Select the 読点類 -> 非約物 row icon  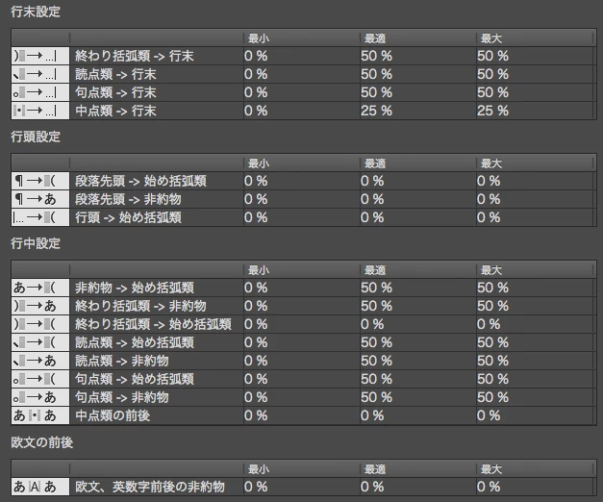[x=40, y=361]
